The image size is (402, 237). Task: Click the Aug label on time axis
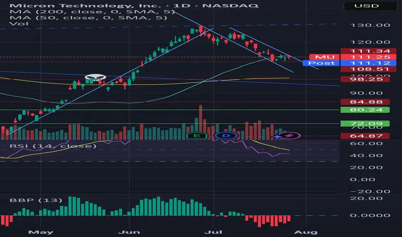point(306,232)
